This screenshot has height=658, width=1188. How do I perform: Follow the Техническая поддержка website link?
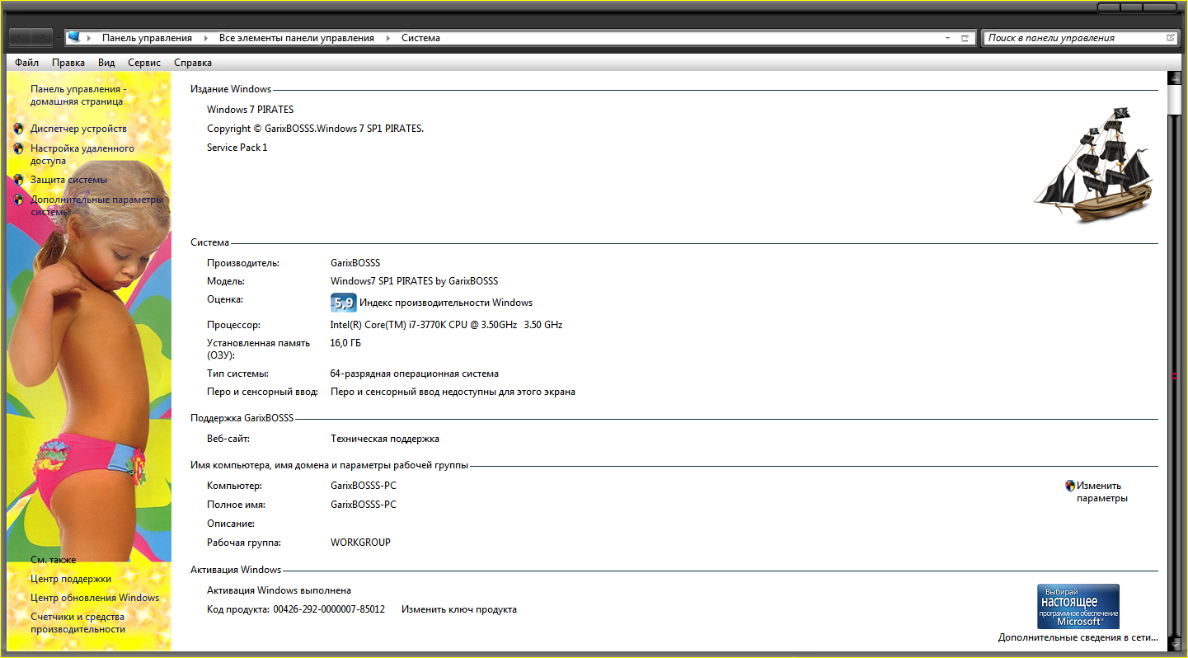pos(385,439)
